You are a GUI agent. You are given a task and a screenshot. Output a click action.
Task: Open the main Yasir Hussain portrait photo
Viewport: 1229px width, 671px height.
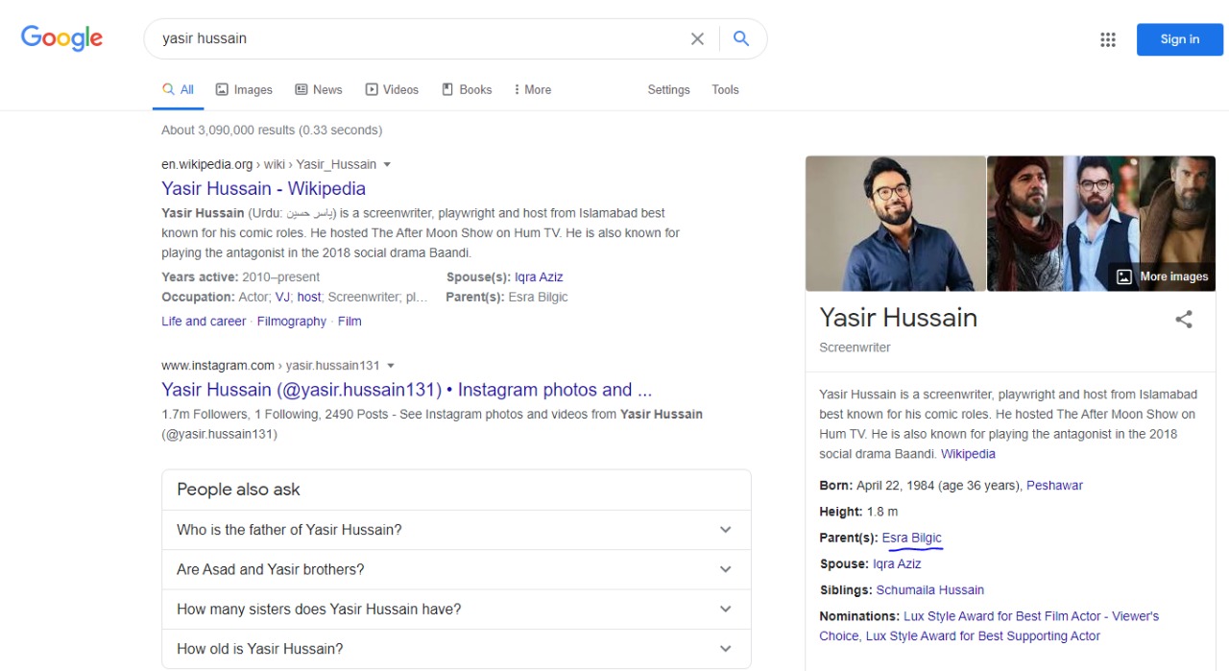click(x=896, y=224)
